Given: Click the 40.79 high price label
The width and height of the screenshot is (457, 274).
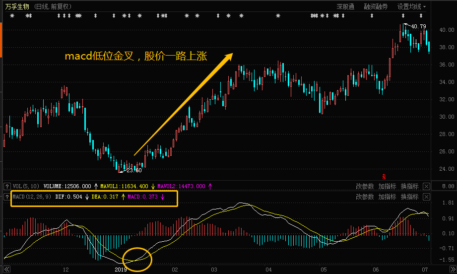Looking at the screenshot, I should tap(418, 26).
